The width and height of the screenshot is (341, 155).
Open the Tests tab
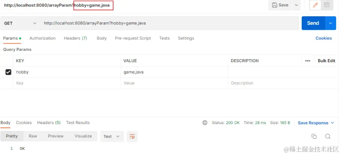click(x=164, y=38)
